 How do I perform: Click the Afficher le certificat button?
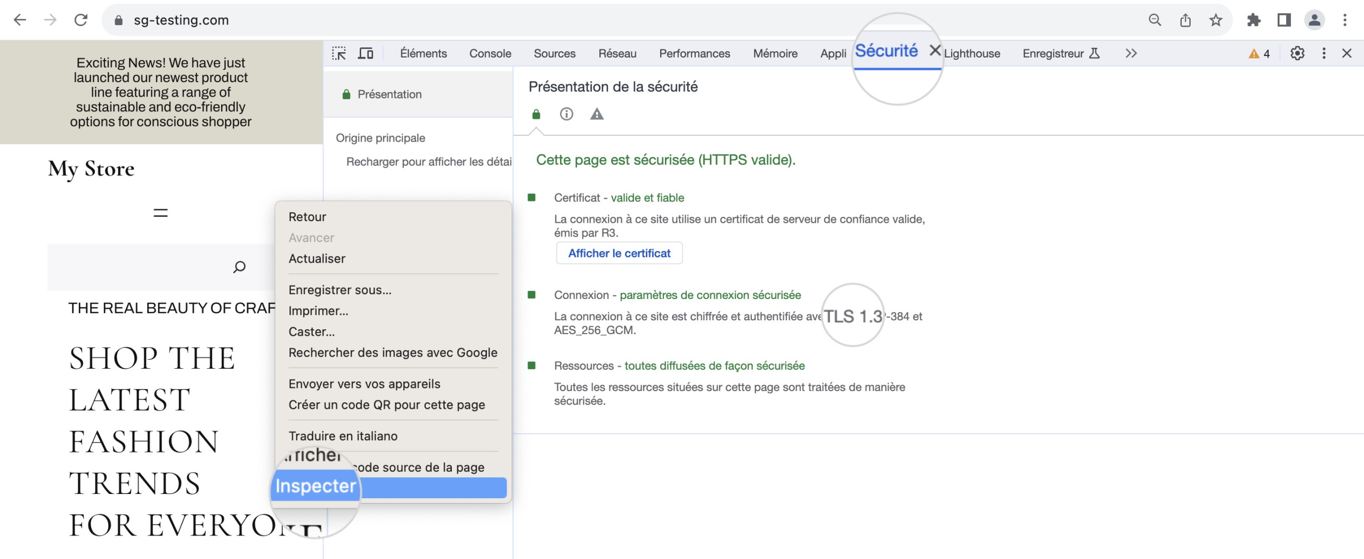pyautogui.click(x=619, y=253)
